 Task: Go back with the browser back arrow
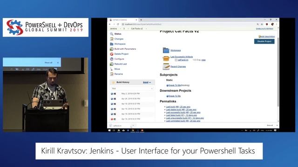(x=110, y=24)
